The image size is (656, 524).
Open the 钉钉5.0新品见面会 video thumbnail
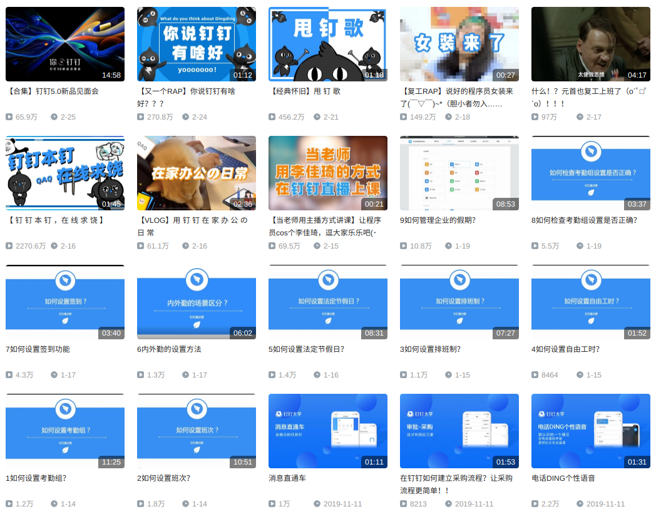pyautogui.click(x=65, y=44)
